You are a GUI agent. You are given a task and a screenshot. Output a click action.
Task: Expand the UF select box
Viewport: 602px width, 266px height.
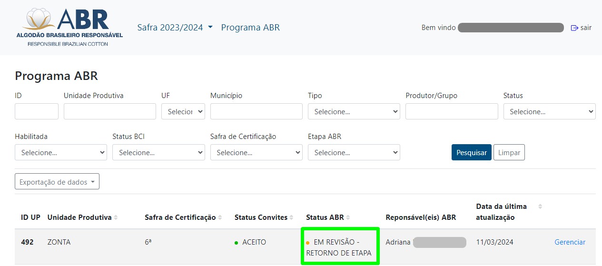[x=183, y=111]
